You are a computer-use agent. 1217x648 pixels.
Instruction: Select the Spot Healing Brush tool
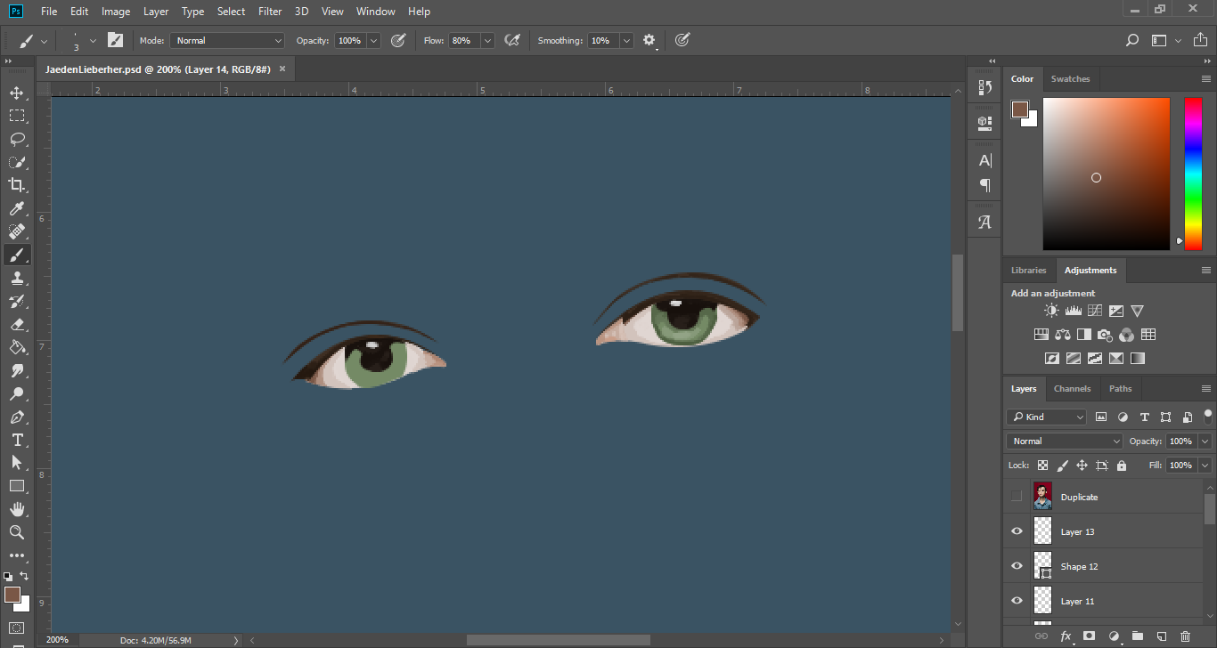coord(17,231)
